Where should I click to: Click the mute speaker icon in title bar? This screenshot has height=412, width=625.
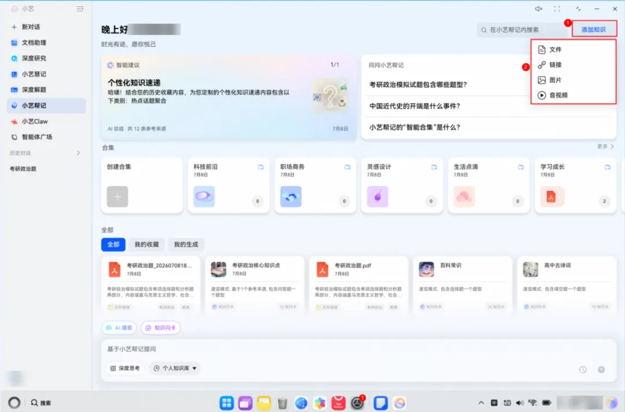click(539, 9)
